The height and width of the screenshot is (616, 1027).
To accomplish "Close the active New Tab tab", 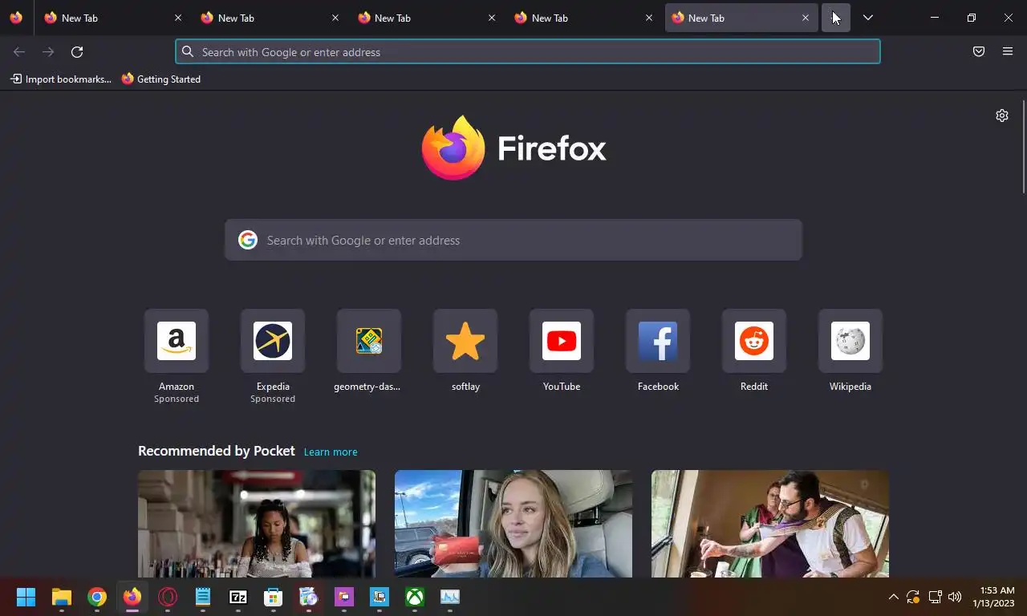I will click(x=806, y=18).
